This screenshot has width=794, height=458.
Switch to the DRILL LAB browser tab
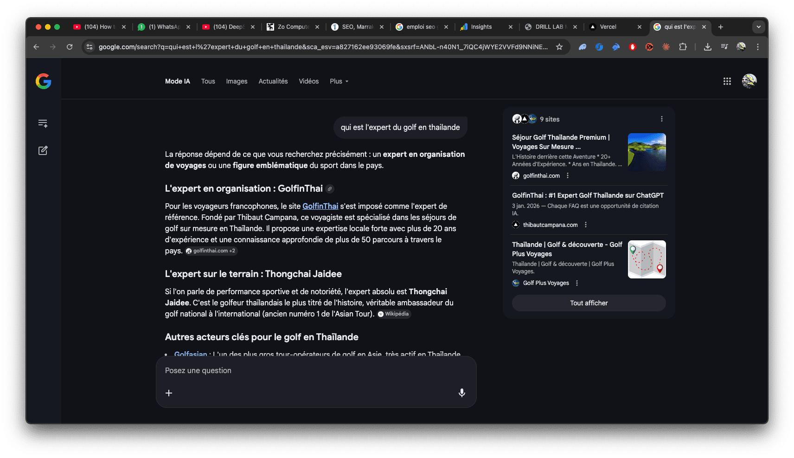551,27
